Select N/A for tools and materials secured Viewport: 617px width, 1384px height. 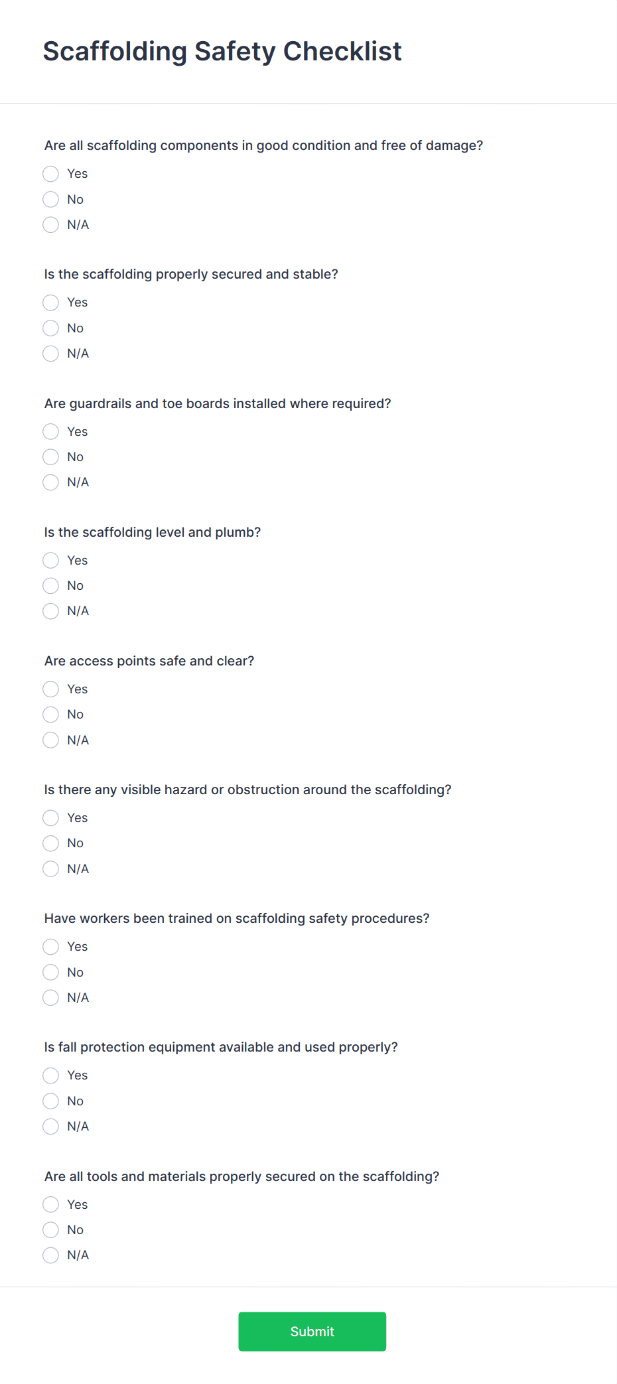(51, 1255)
